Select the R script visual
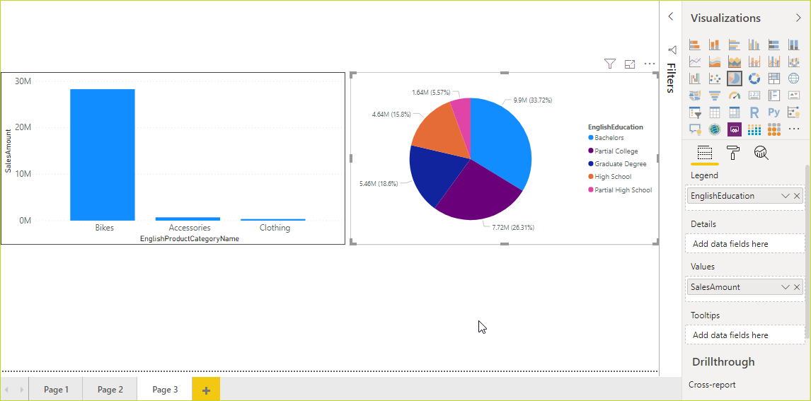Viewport: 811px width, 401px height. coord(754,112)
